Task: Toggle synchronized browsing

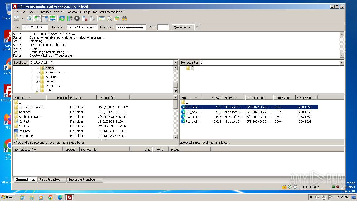Action: tap(117, 18)
